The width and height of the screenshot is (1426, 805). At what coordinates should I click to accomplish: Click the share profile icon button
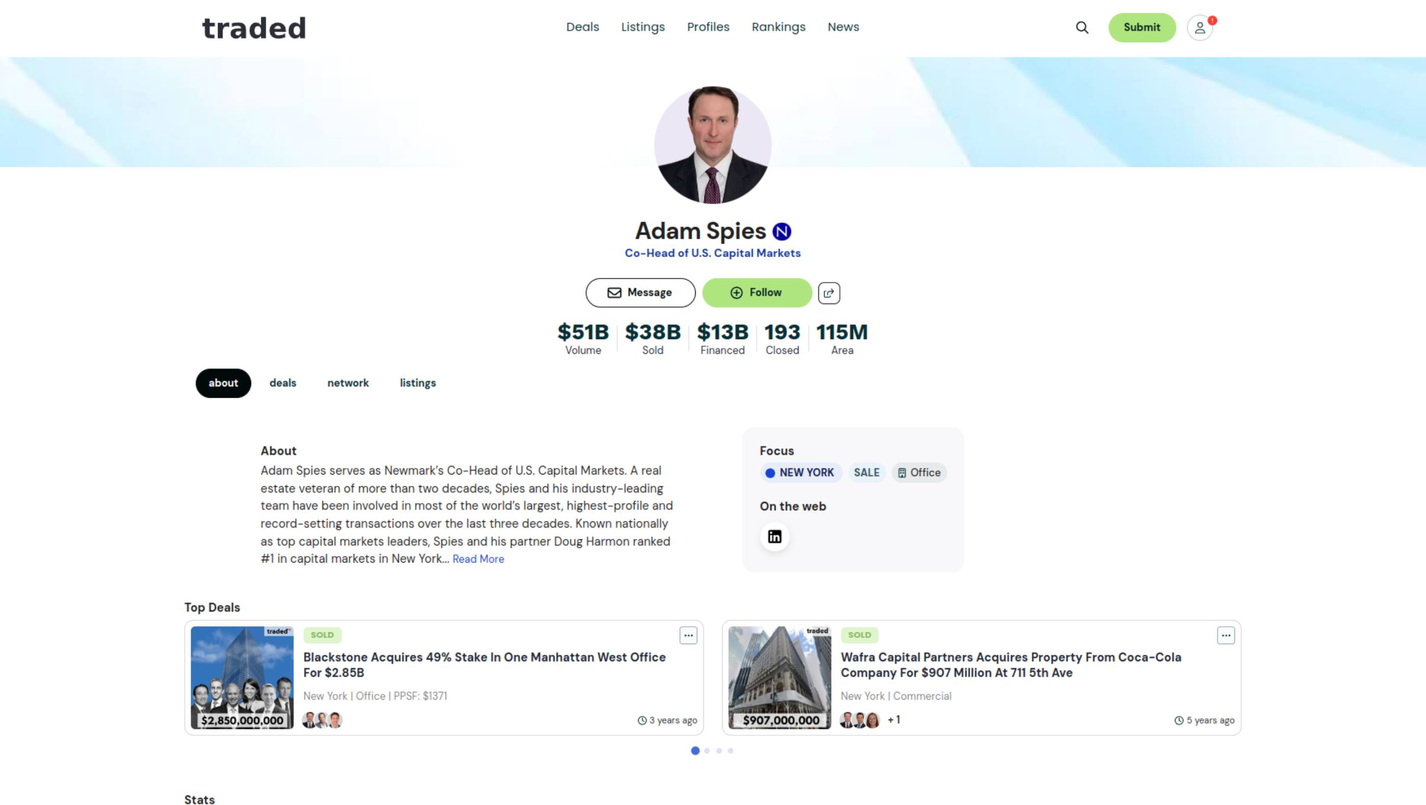829,293
